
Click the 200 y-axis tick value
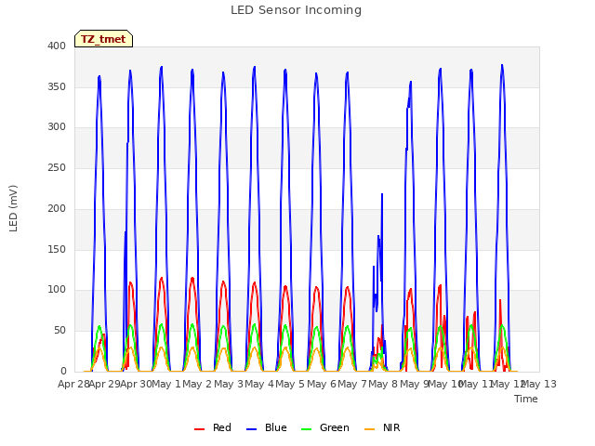pos(57,208)
